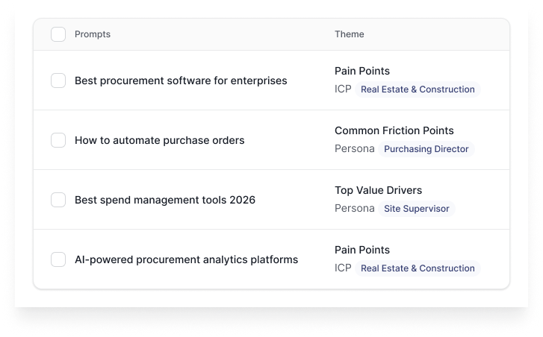Open the 'How to automate purchase orders' prompt
543x337 pixels.
159,140
